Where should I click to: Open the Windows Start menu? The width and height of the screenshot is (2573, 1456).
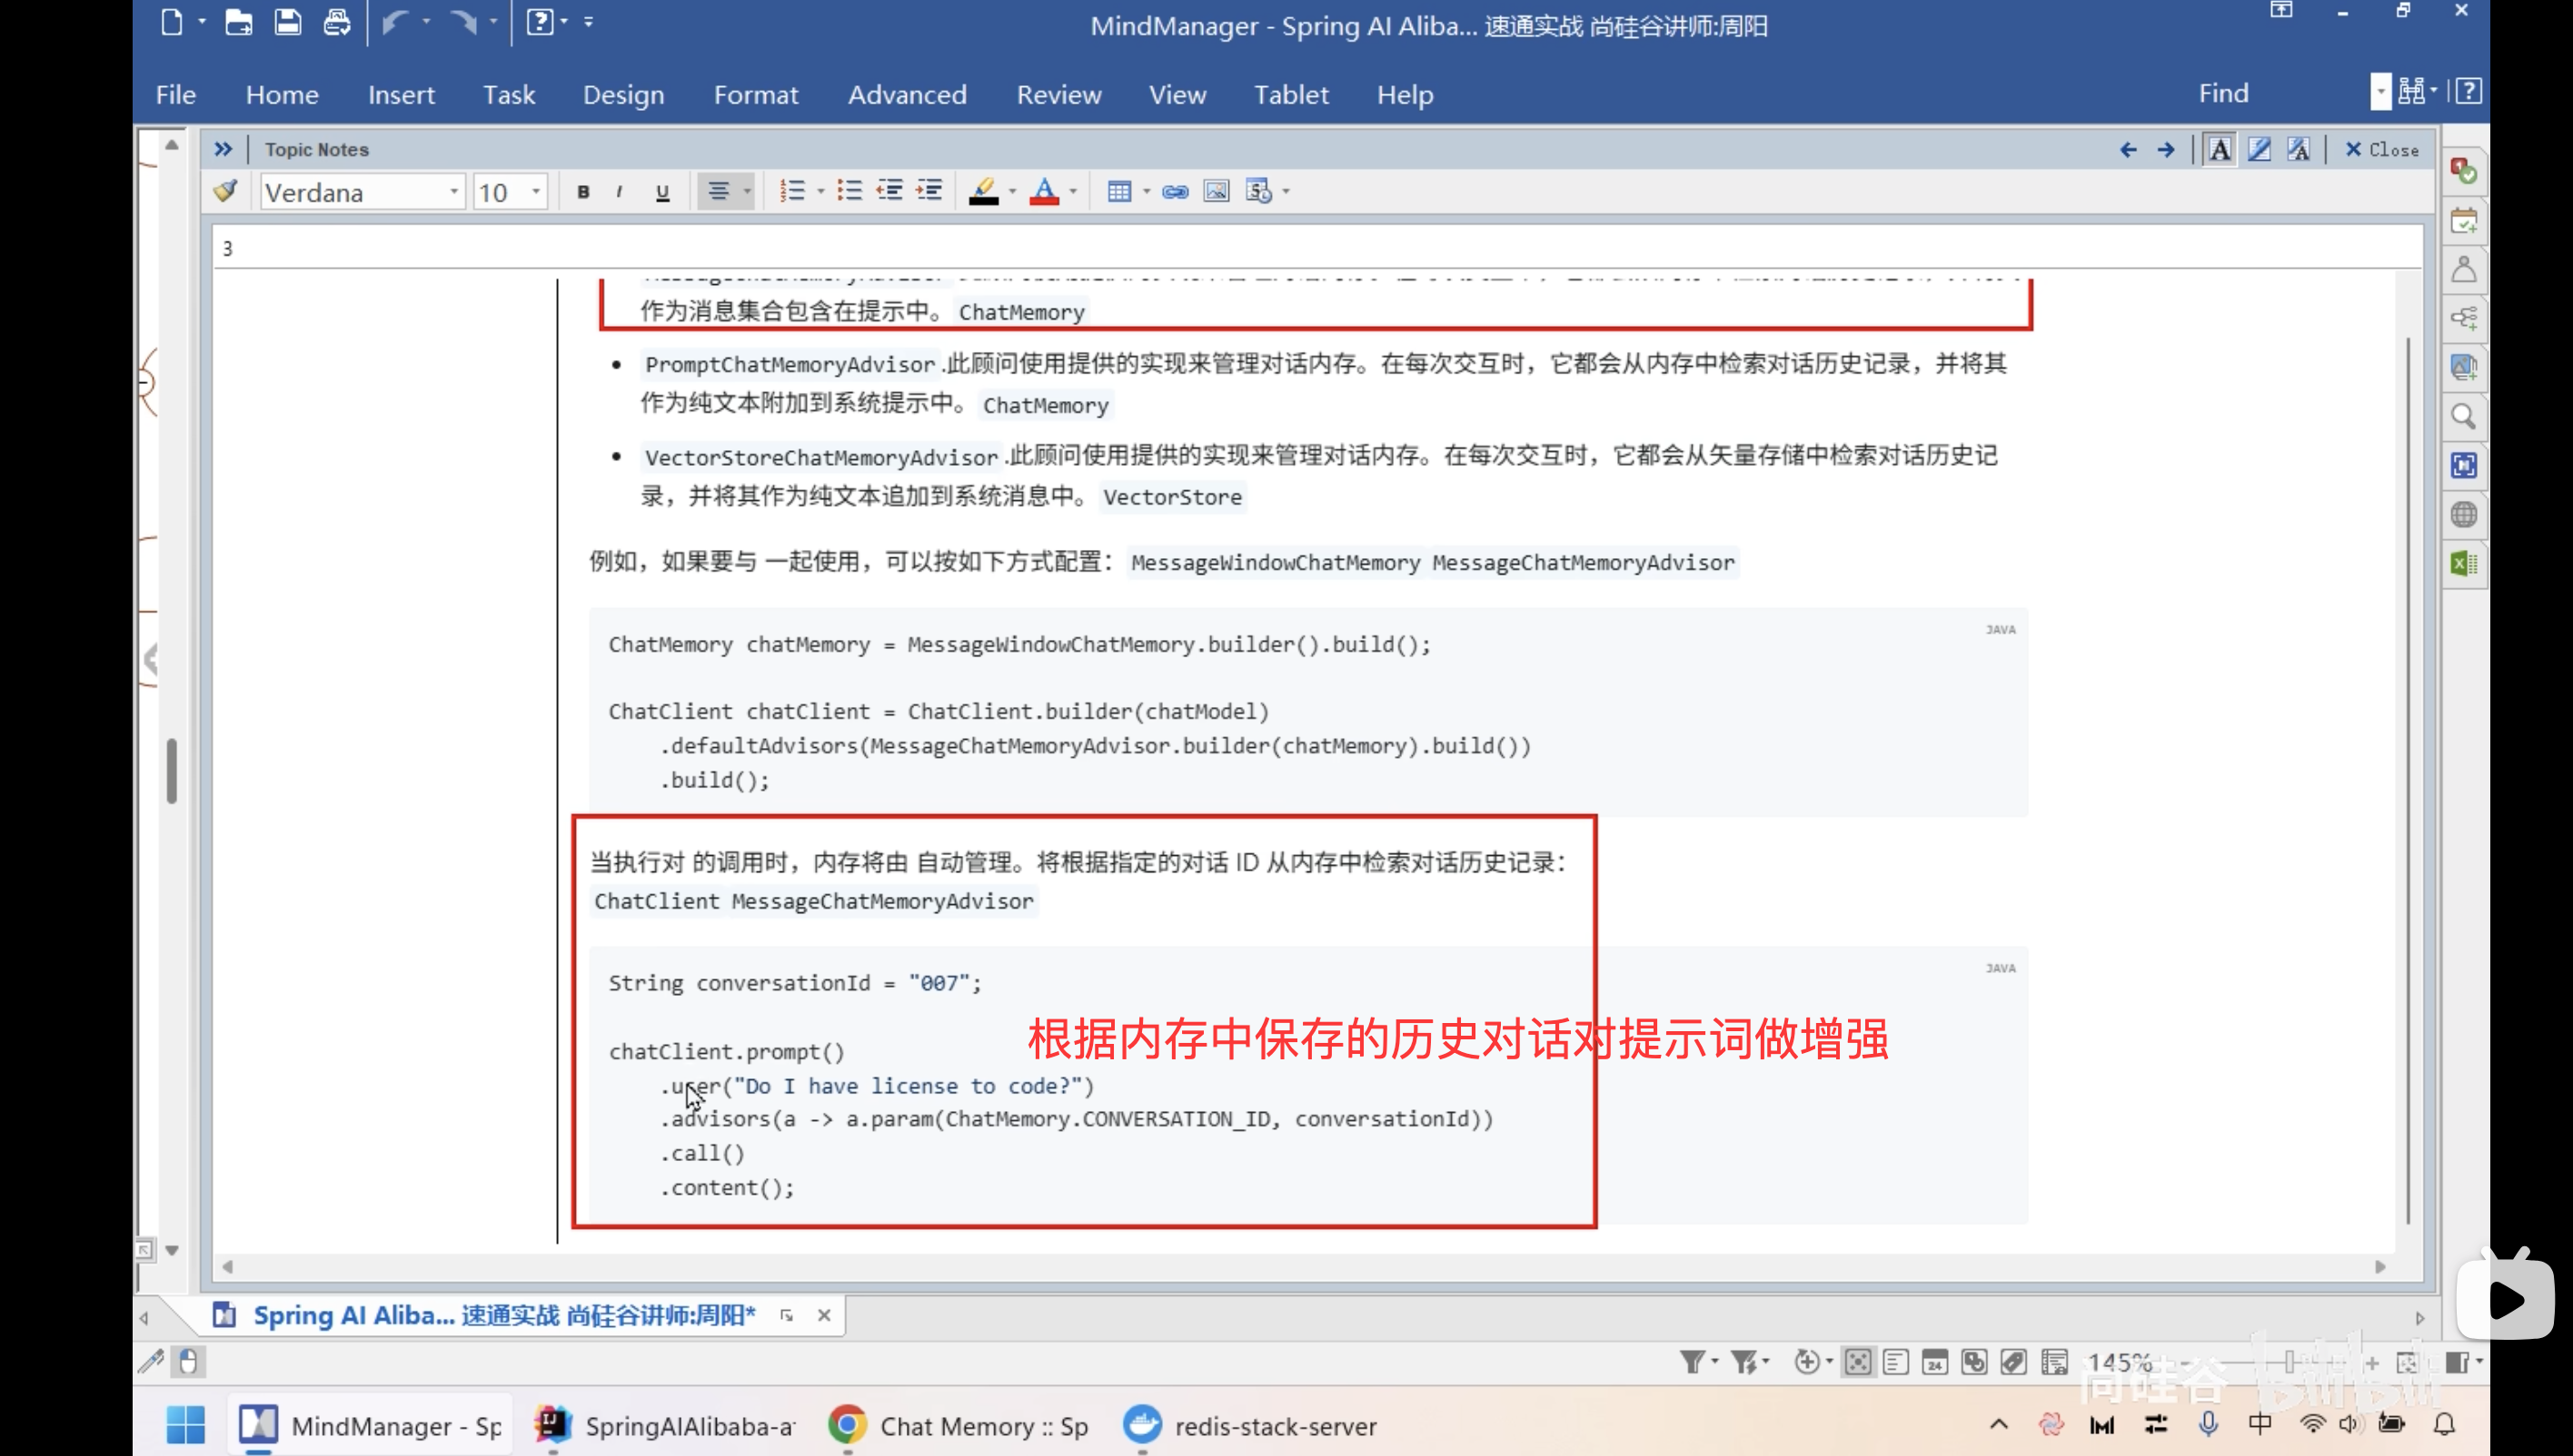point(186,1425)
